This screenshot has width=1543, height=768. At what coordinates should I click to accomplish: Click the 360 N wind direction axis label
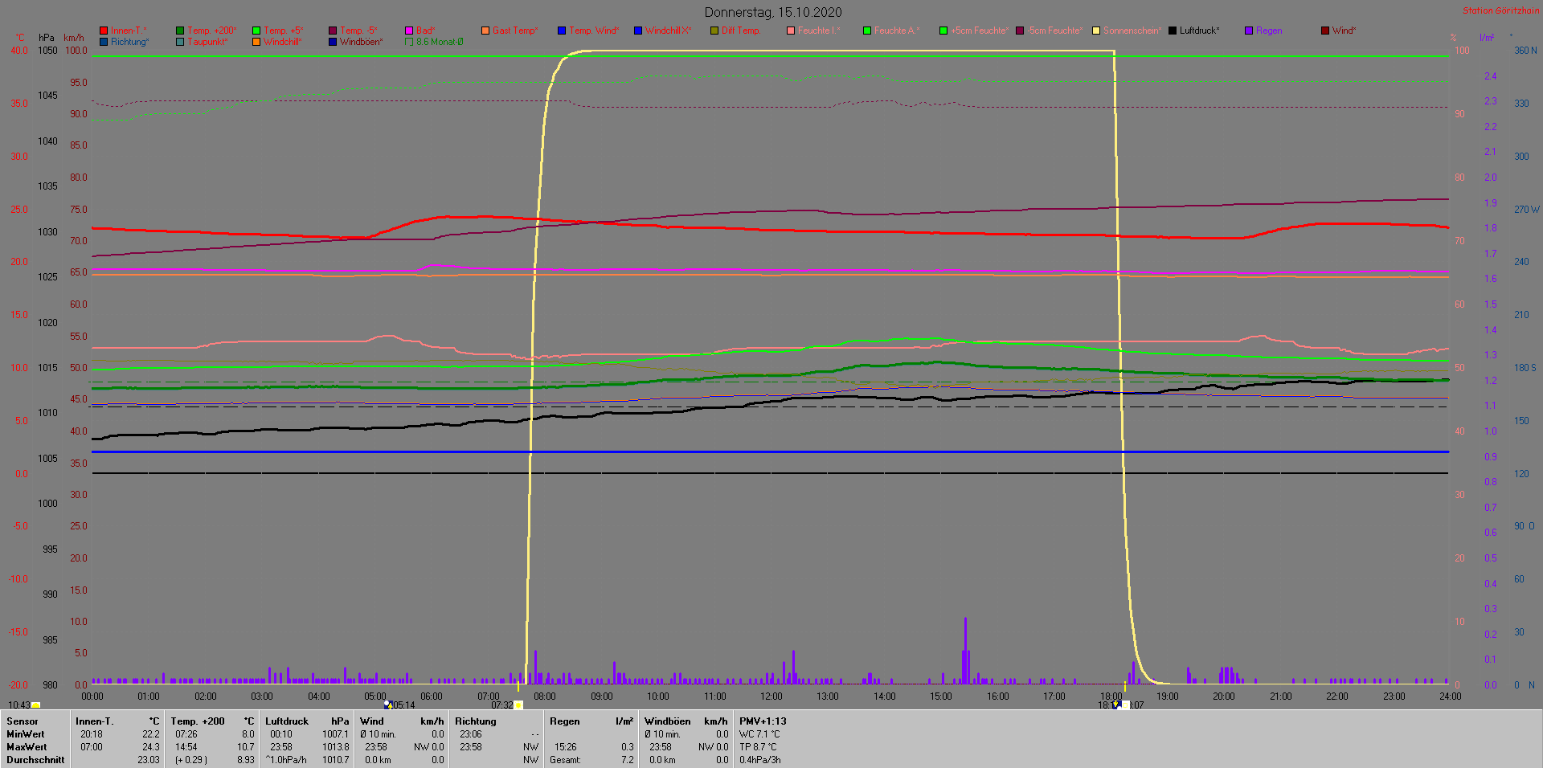[x=1525, y=51]
